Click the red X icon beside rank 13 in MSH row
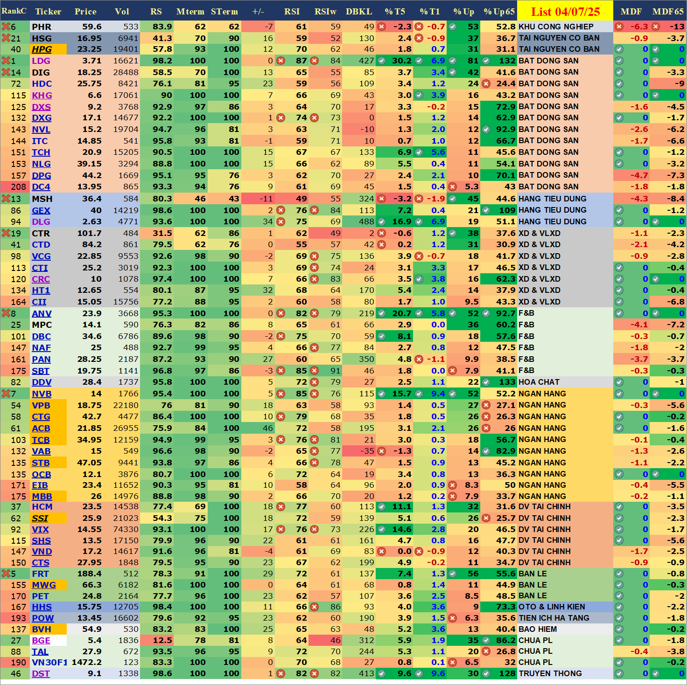The width and height of the screenshot is (687, 685). click(x=6, y=199)
